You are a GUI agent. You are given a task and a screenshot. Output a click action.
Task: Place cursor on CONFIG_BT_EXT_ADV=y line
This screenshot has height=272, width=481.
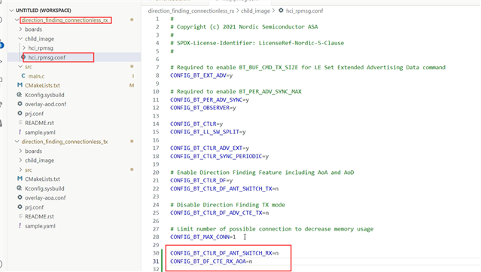[201, 75]
